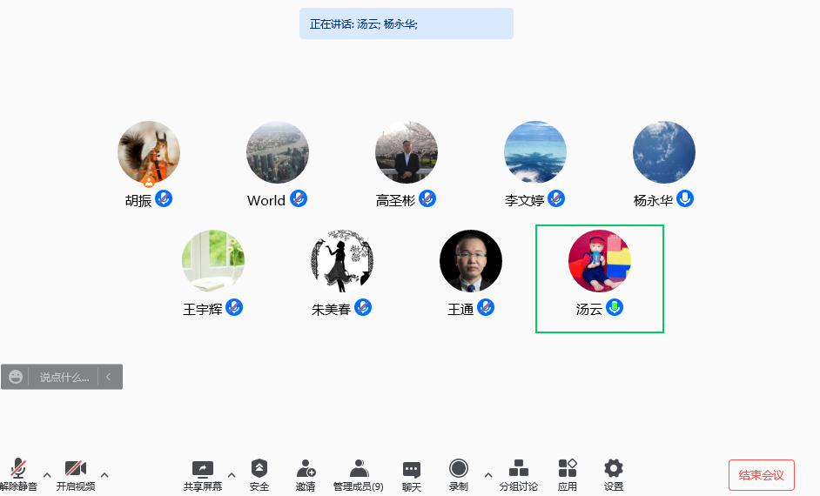
Task: Click the name label 杨永华
Action: (653, 201)
